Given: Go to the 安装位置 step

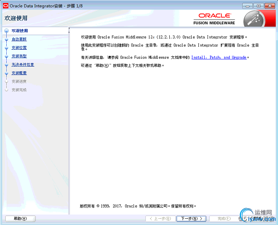Looking at the screenshot, I should tap(19, 48).
